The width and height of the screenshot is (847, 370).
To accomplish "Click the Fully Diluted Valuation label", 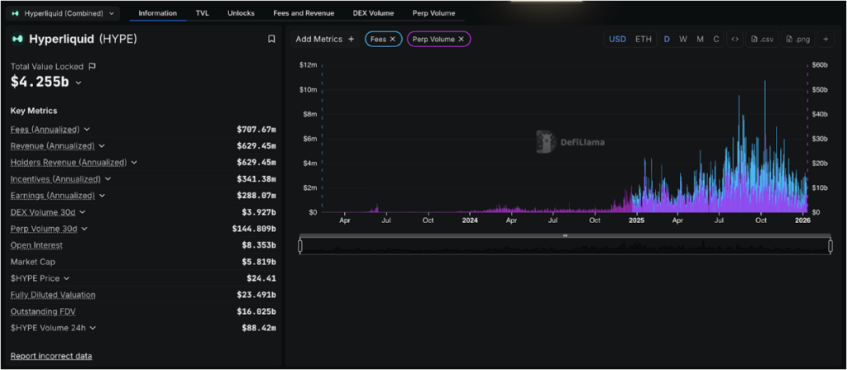I will (53, 295).
